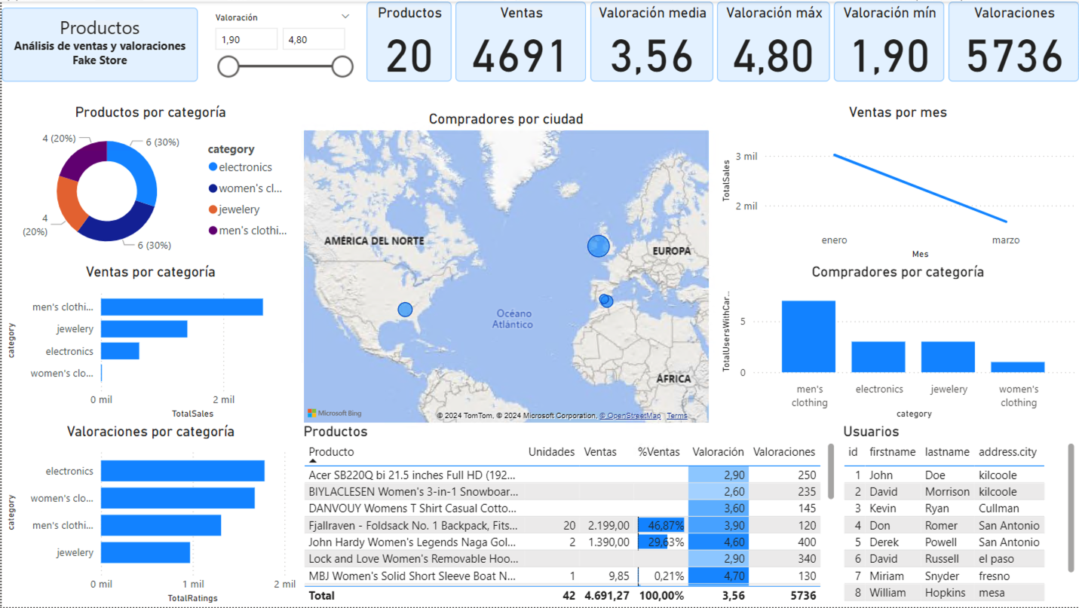Select men's clothing column in Compradores por categoría
1079x608 pixels.
[x=808, y=336]
